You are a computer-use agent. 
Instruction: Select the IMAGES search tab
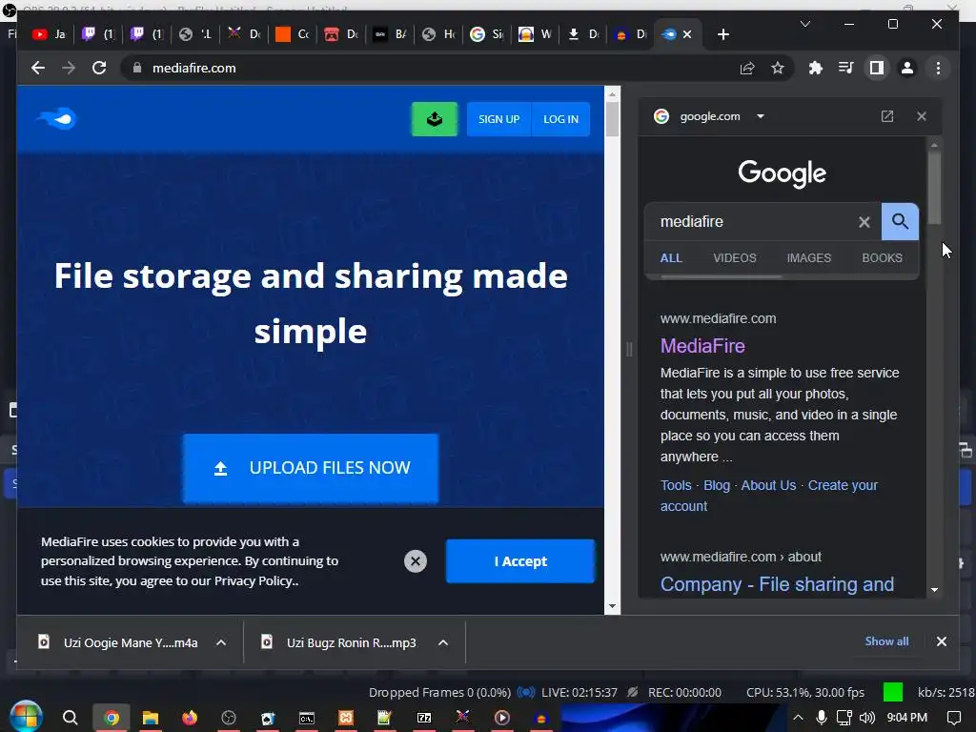point(808,257)
